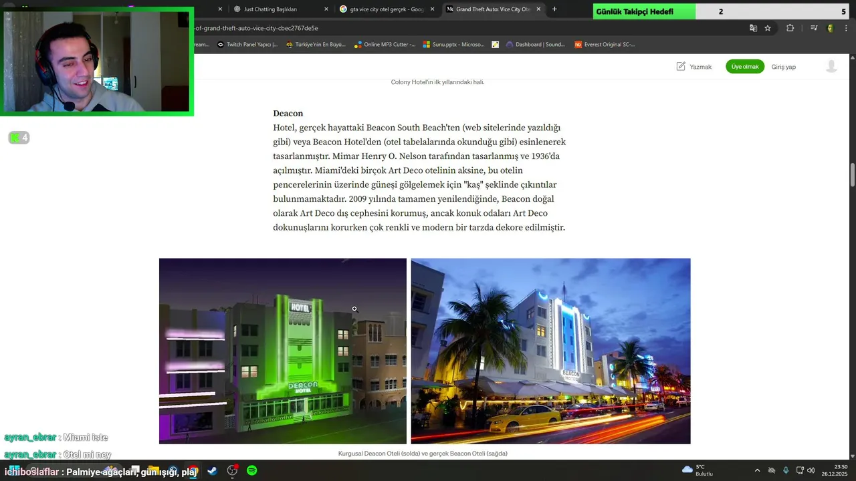Open Twitch Panel Yapıcı bookmark
Image resolution: width=856 pixels, height=481 pixels.
[246, 45]
